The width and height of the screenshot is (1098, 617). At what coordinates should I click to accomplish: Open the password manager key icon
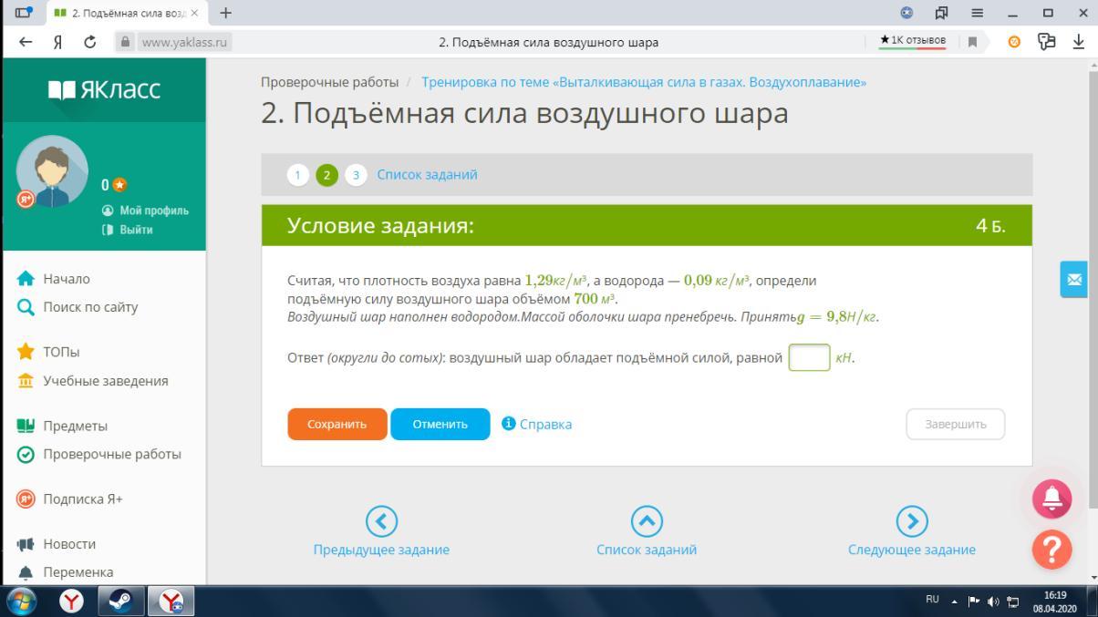[x=1047, y=42]
